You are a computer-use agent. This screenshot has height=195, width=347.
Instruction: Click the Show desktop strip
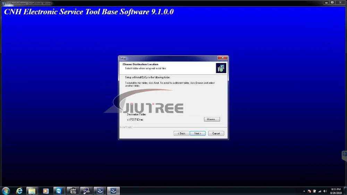point(346,191)
